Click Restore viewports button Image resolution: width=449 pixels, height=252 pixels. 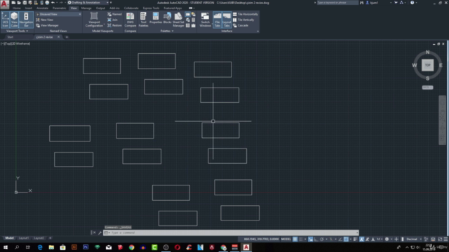pyautogui.click(x=114, y=25)
